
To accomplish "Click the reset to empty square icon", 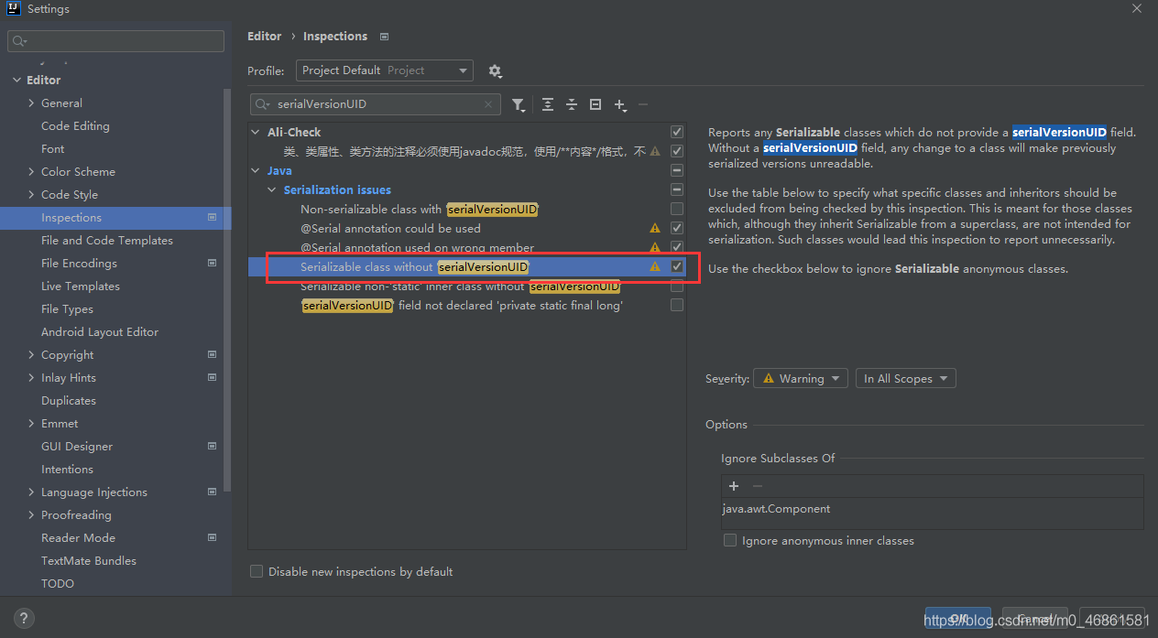I will [595, 104].
